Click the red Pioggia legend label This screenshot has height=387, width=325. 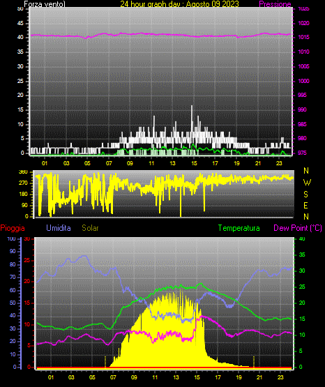(13, 228)
